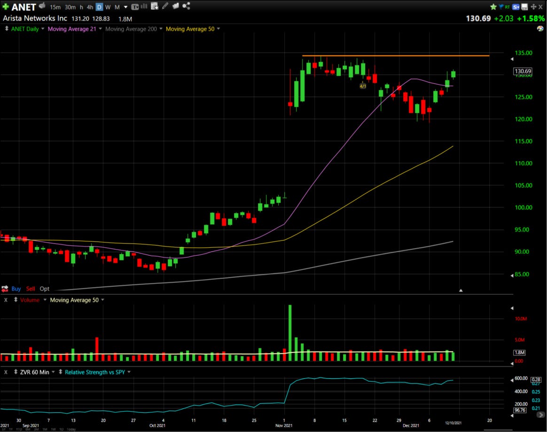Click the green star favorite icon
This screenshot has width=547, height=432.
(x=493, y=7)
